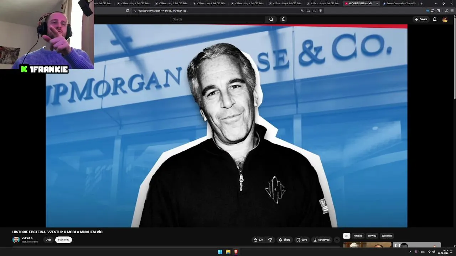Like the video with thumbs-up 27K
The height and width of the screenshot is (256, 456).
[258, 240]
